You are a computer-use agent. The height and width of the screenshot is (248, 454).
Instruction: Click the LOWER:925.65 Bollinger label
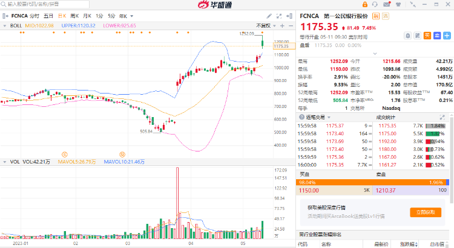point(119,26)
